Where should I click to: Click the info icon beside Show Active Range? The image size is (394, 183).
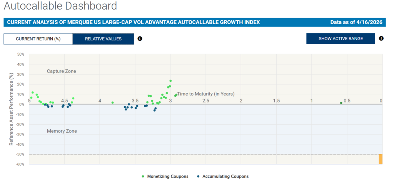point(381,38)
